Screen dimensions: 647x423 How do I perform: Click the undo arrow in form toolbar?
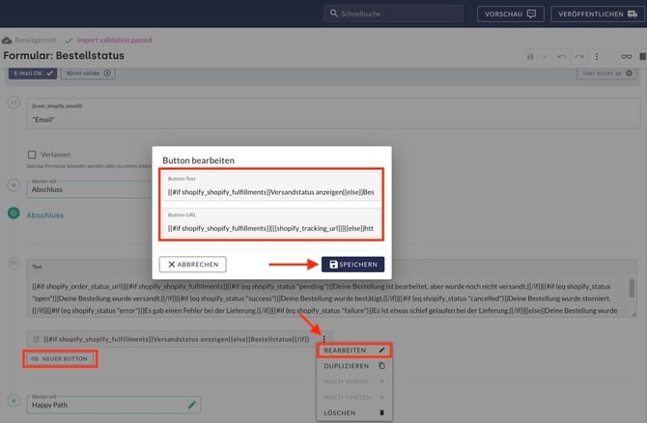(561, 57)
